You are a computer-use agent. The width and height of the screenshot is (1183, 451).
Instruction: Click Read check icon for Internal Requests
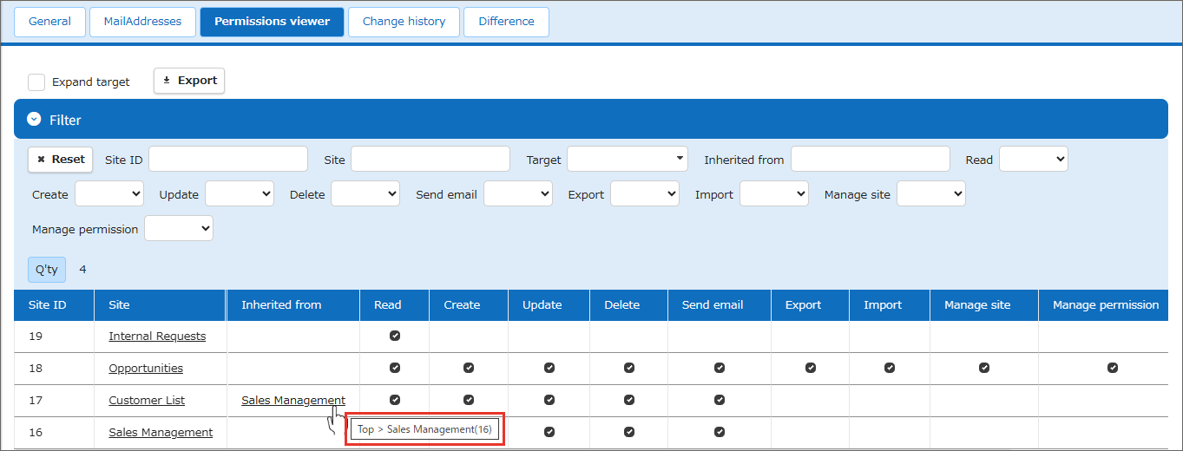pyautogui.click(x=395, y=336)
